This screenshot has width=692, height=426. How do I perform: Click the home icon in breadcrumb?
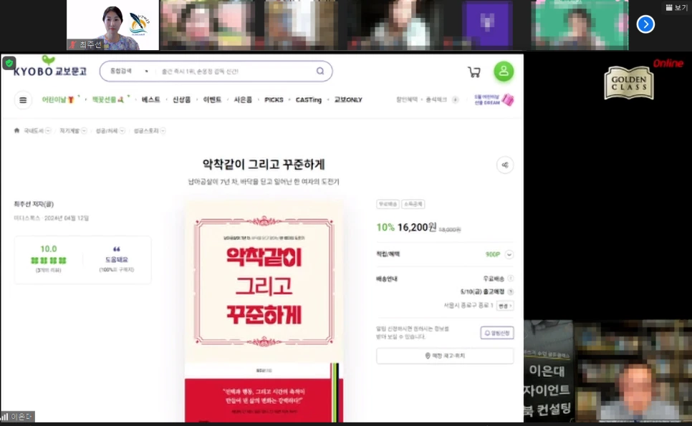click(16, 130)
